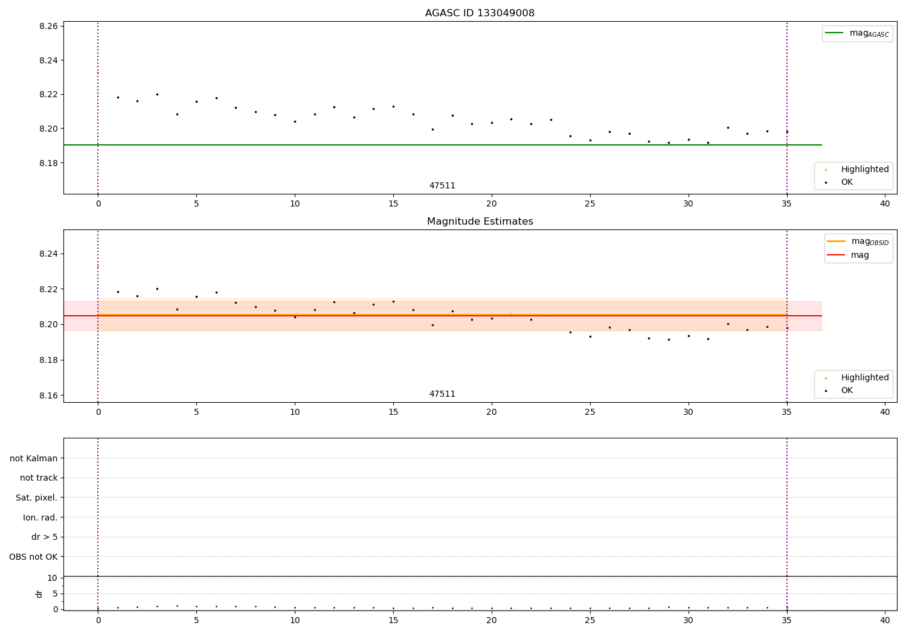Image resolution: width=906 pixels, height=634 pixels.
Task: Click the 'Magnitude Estimates' plot title
Action: [480, 222]
